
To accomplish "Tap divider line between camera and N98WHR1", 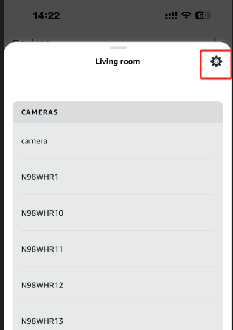I will coord(117,159).
